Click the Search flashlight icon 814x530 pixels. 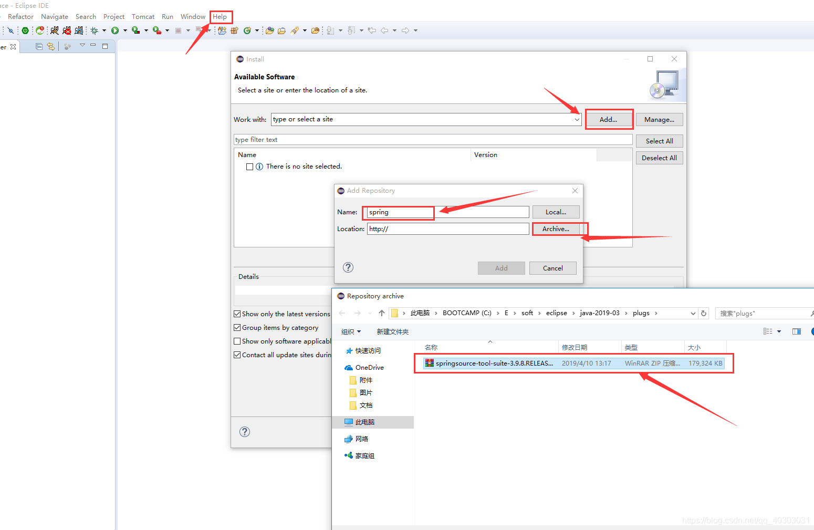coord(295,30)
